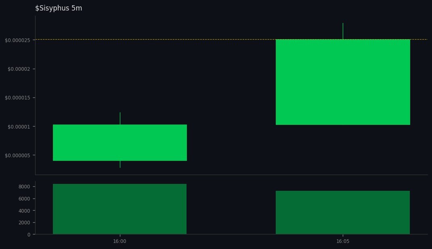Click the 0 volume axis label
The height and width of the screenshot is (249, 432).
(29, 235)
